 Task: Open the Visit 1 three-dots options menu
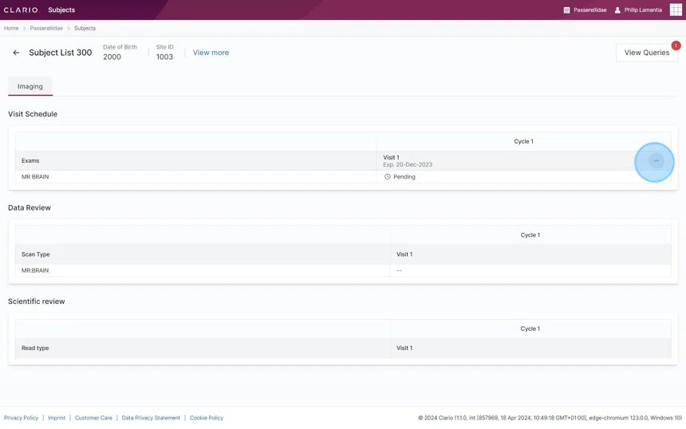pos(656,160)
